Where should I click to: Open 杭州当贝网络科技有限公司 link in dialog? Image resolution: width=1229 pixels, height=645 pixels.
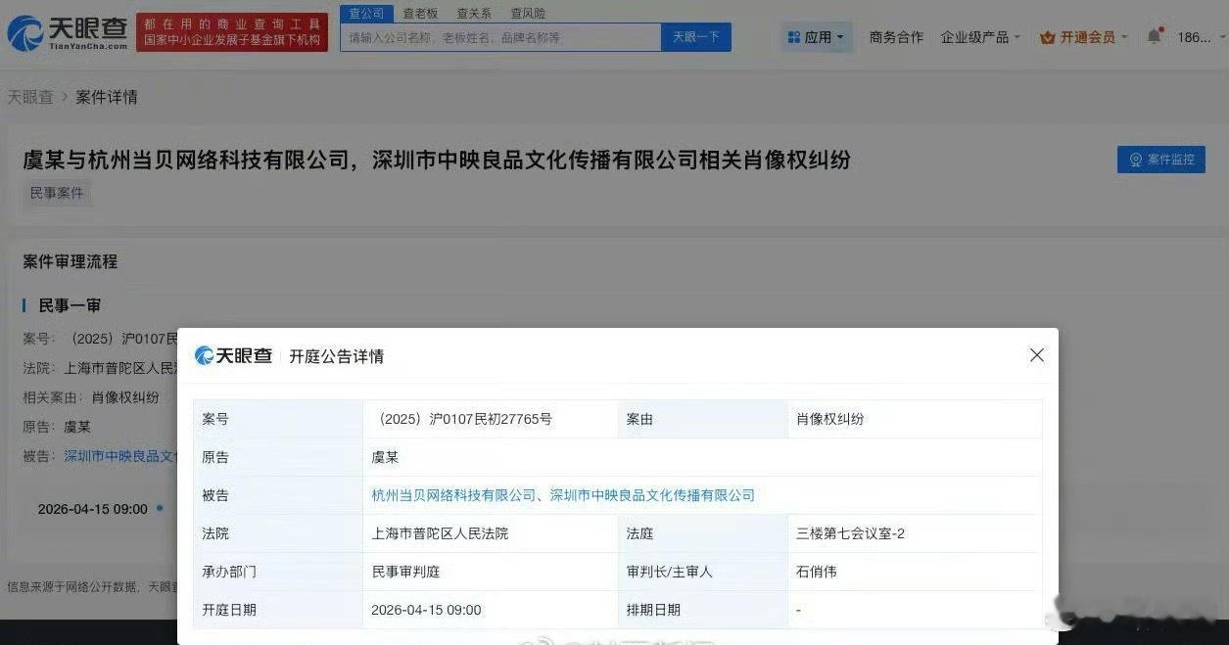pos(453,495)
